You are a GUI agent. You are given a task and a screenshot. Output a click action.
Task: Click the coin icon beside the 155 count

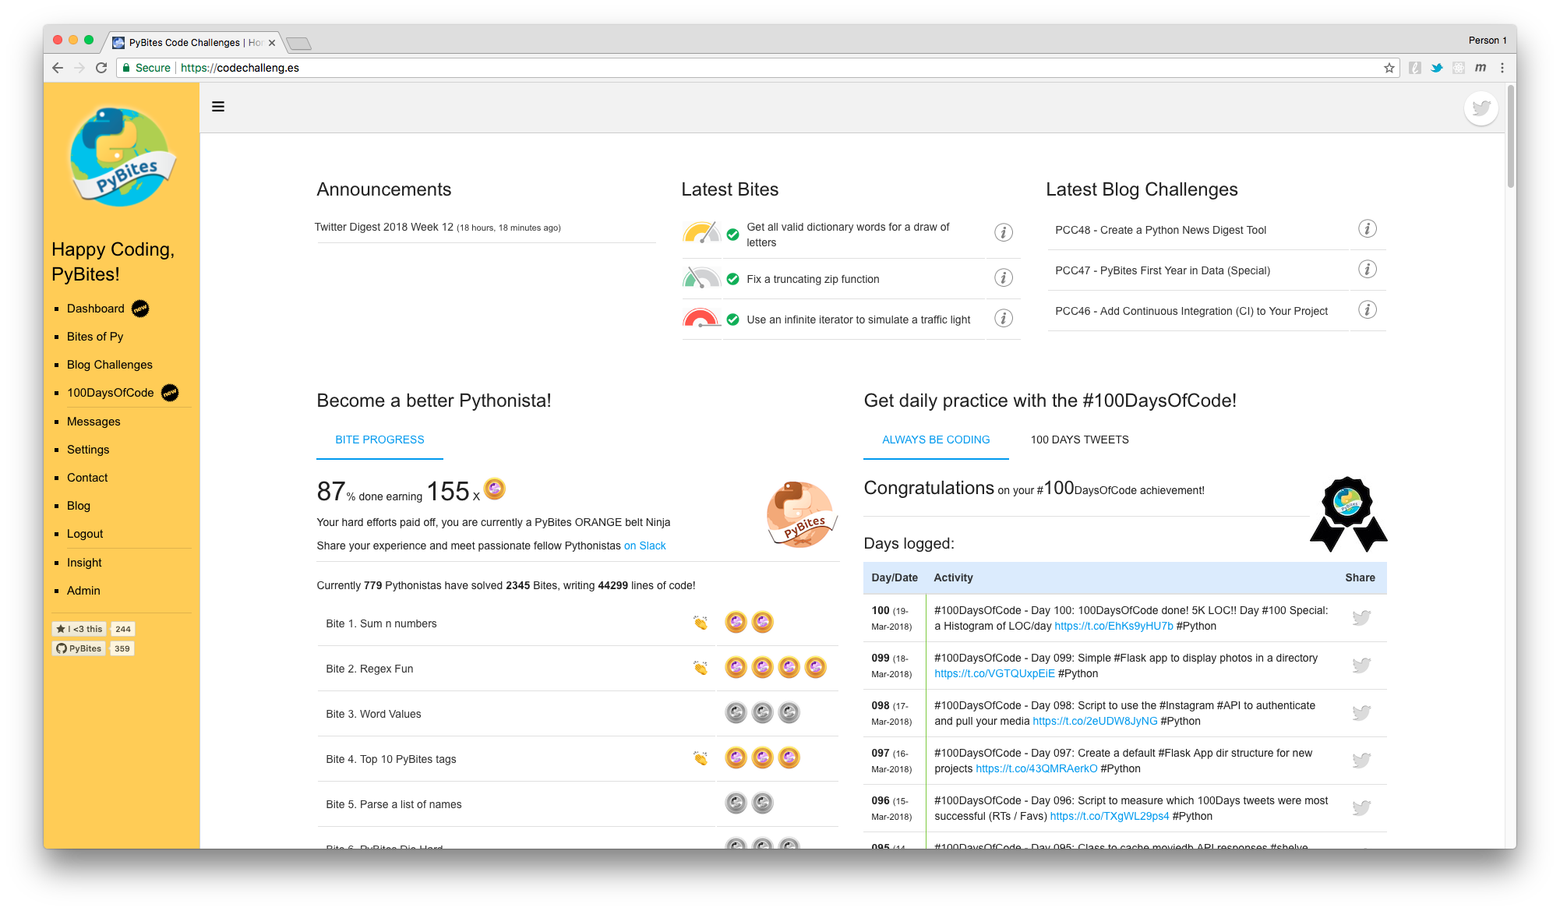point(494,489)
